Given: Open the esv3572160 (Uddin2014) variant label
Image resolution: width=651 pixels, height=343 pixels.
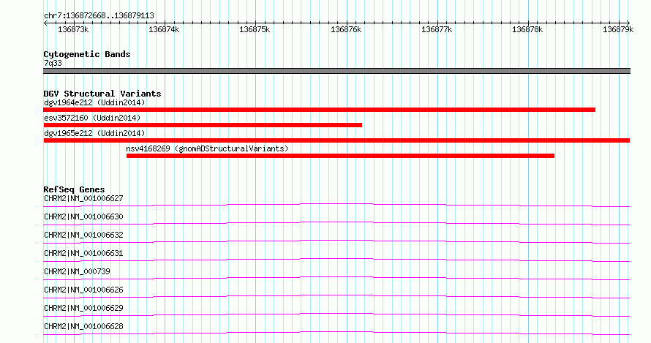Looking at the screenshot, I should tap(92, 118).
